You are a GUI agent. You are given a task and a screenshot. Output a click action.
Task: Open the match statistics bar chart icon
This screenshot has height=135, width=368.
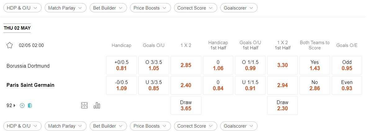97,106
